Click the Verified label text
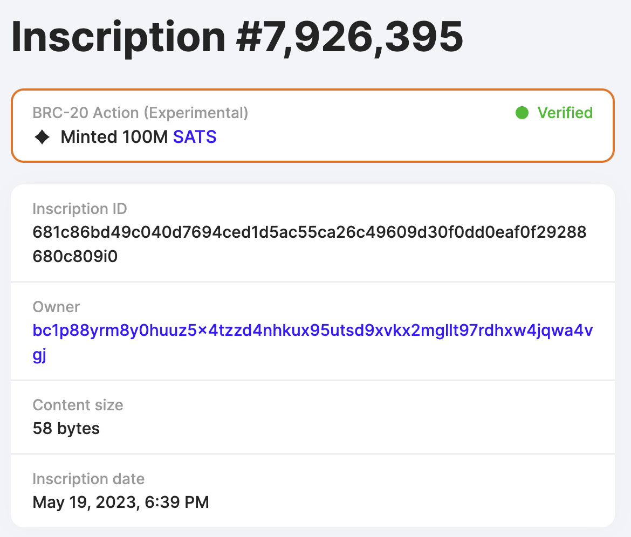Viewport: 631px width, 537px height. point(565,113)
